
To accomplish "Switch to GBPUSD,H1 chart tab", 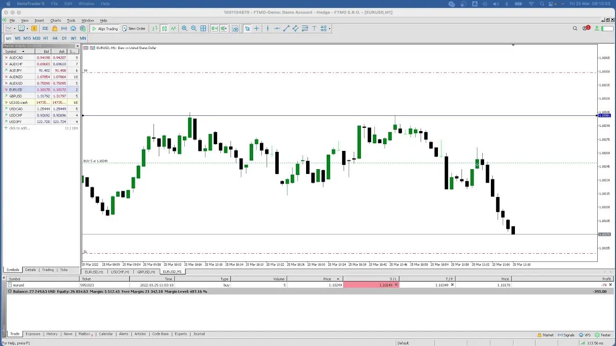I will point(146,272).
